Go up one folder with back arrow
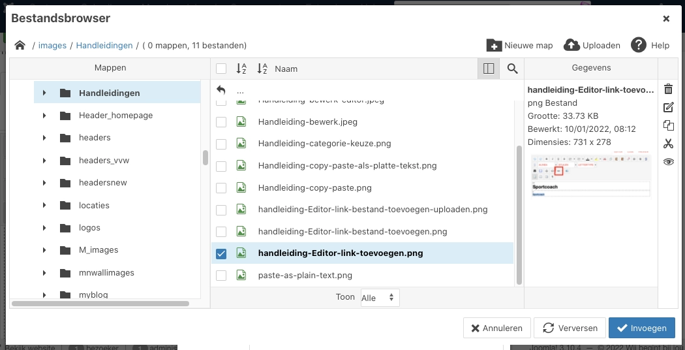Viewport: 685px width, 350px height. 221,91
